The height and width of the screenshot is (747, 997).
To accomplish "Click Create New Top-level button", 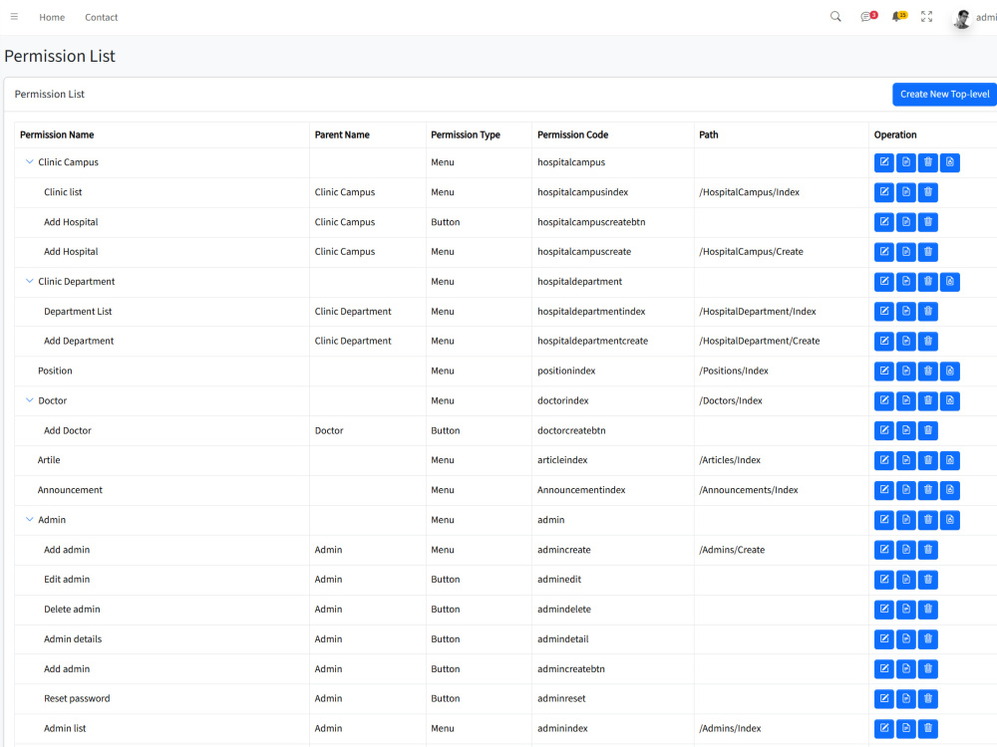I will 945,94.
